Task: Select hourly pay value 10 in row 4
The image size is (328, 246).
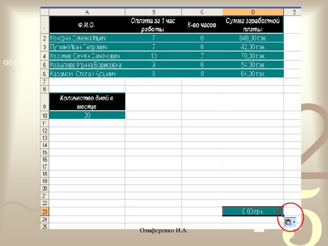Action: 153,56
